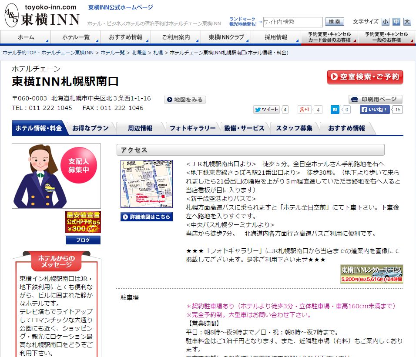Switch to the スタッフ募集 tab
Image resolution: width=416 pixels, height=357 pixels.
pos(294,128)
